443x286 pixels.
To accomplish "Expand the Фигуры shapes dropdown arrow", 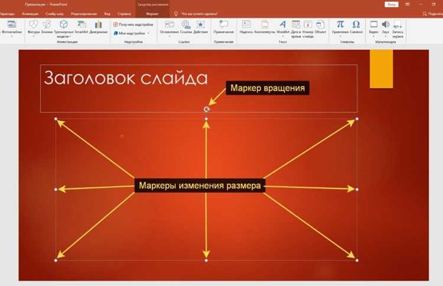I will coord(34,36).
